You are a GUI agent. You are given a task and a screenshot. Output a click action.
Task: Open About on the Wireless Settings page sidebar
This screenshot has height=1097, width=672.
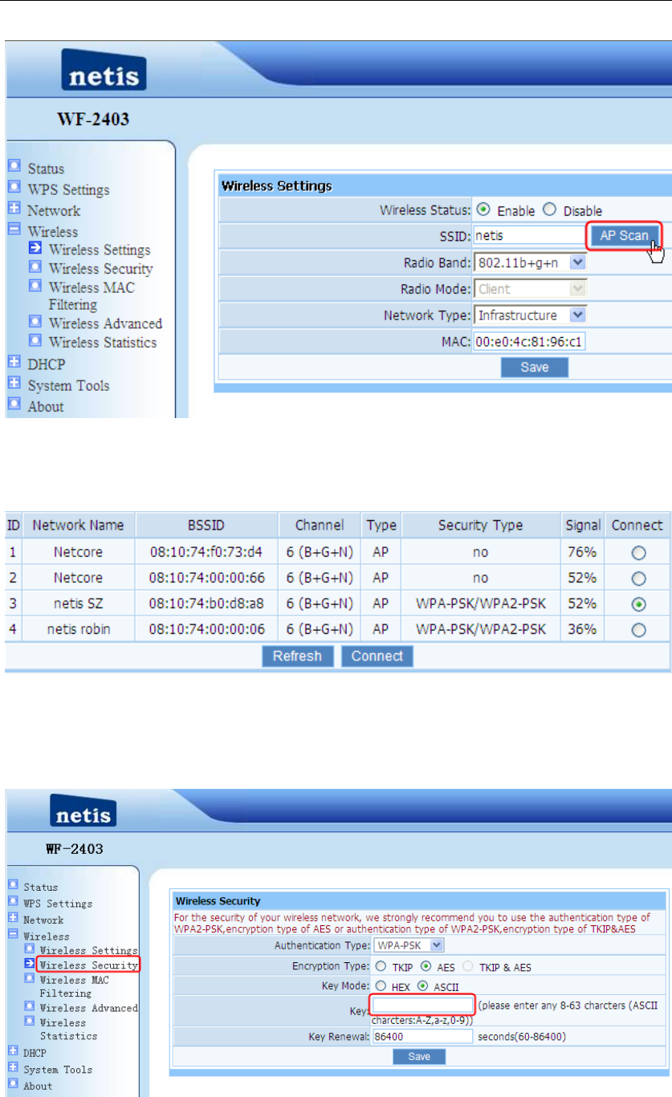[x=46, y=406]
